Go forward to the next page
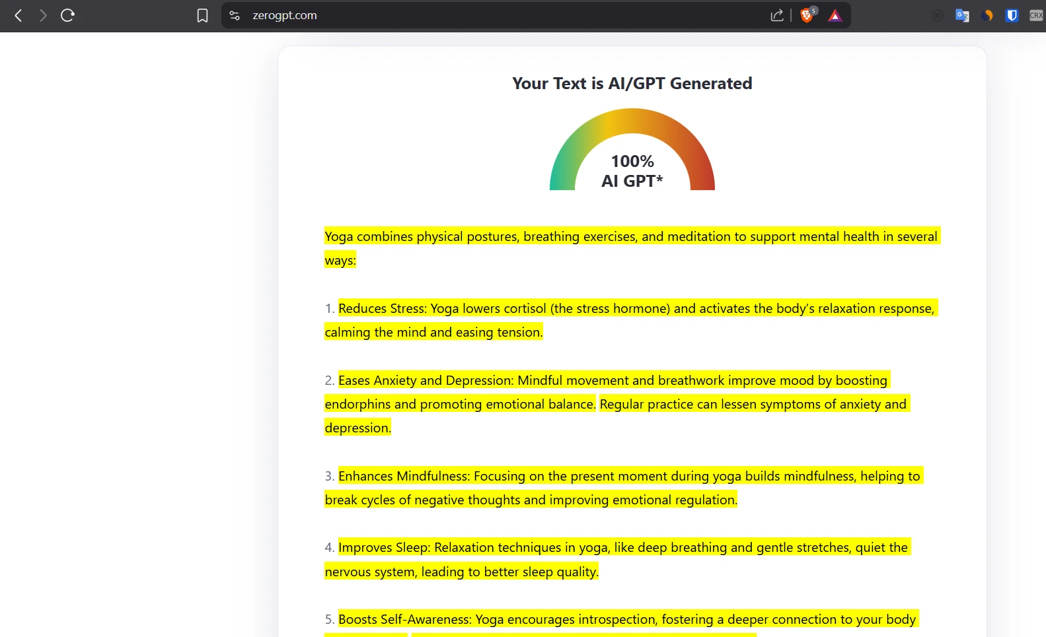The width and height of the screenshot is (1046, 637). tap(43, 15)
